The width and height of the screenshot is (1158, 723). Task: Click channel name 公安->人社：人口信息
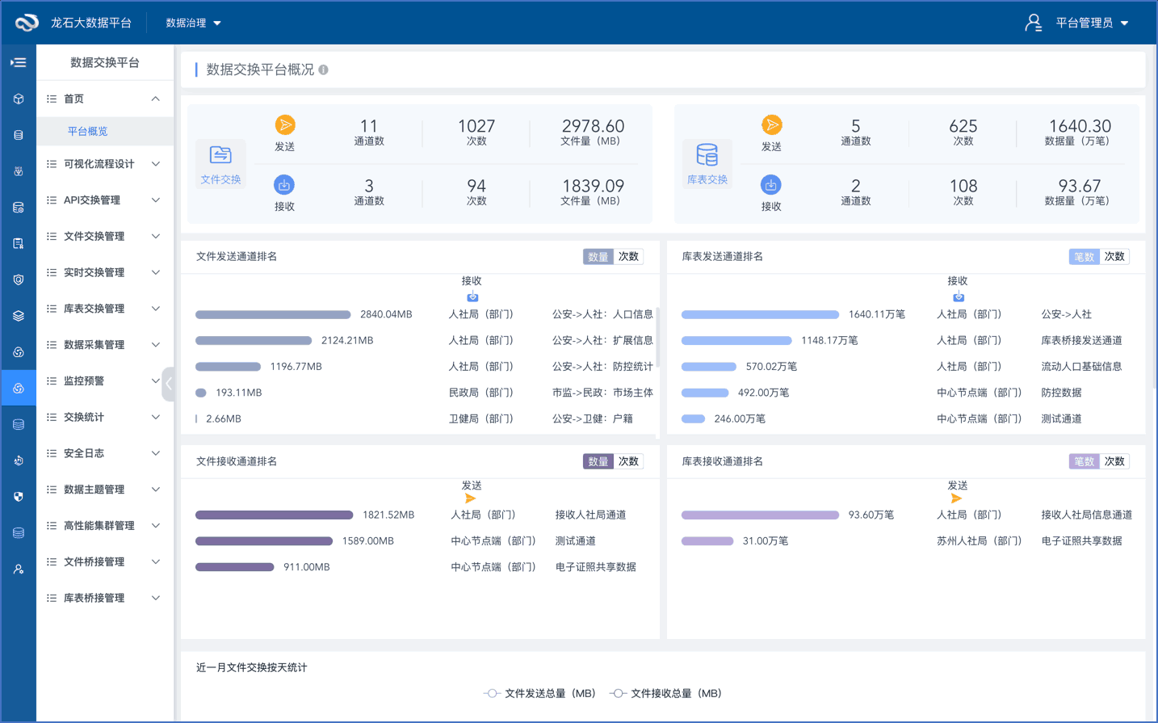point(602,315)
